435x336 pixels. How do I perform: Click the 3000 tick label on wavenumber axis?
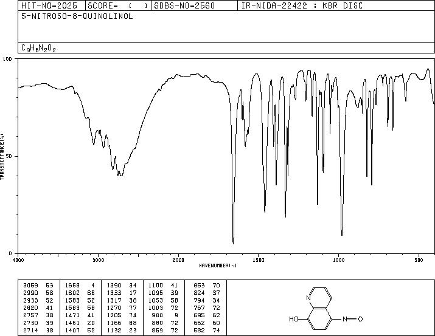(x=98, y=260)
